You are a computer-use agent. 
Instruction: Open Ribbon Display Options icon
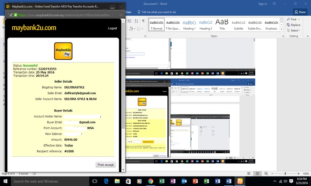pos(274,4)
